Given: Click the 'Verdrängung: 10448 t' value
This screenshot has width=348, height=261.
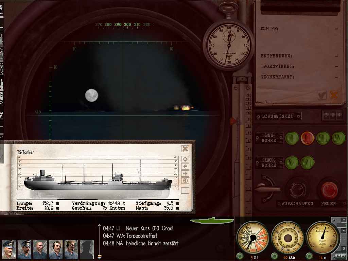Looking at the screenshot, I should point(99,203).
